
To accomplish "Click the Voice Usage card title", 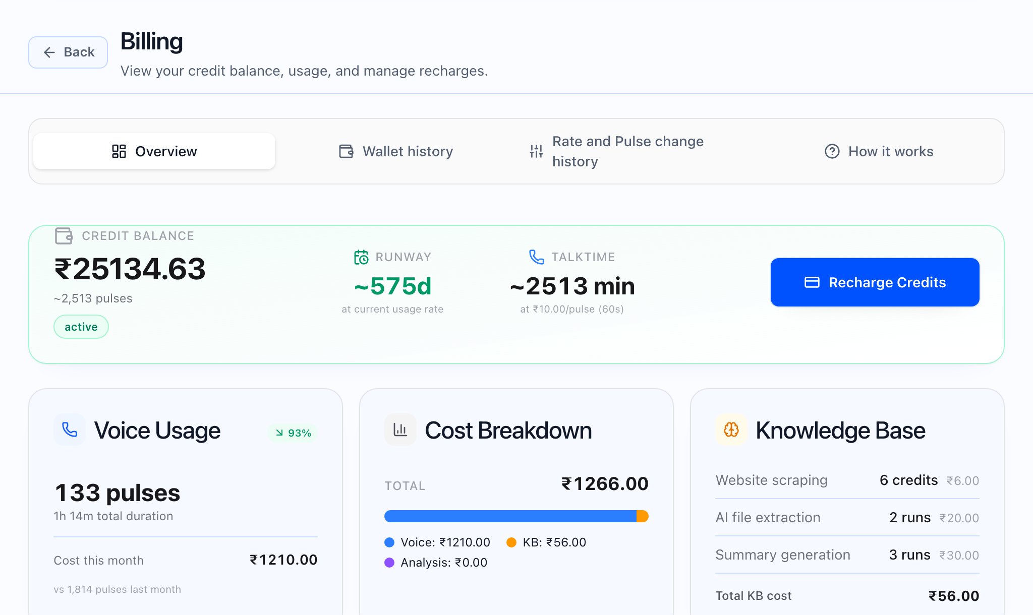I will coord(157,430).
